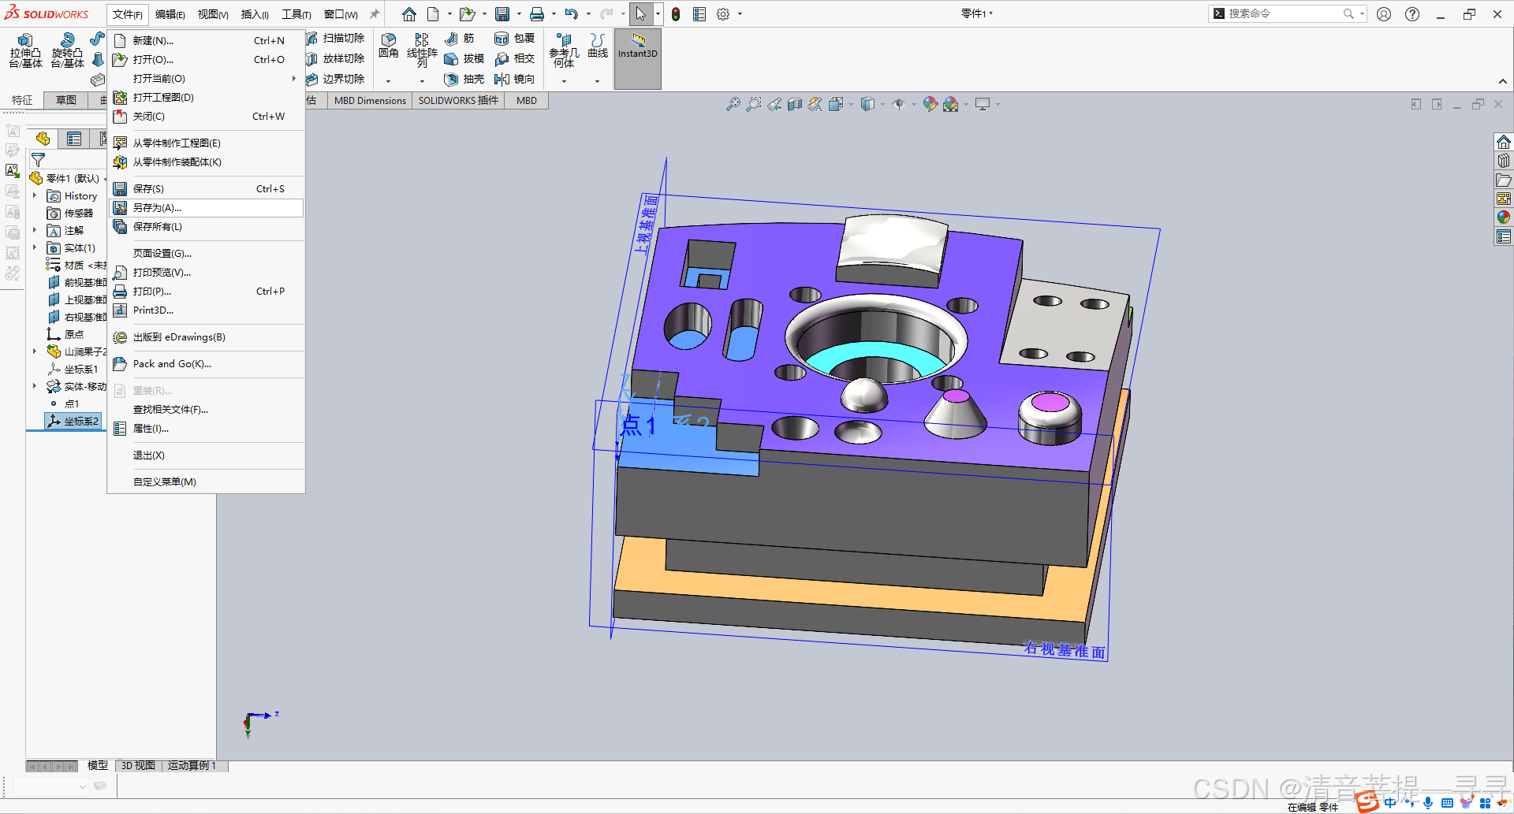Expand the 实体-移动 feature node
Screen dimensions: 1514x814
point(35,386)
